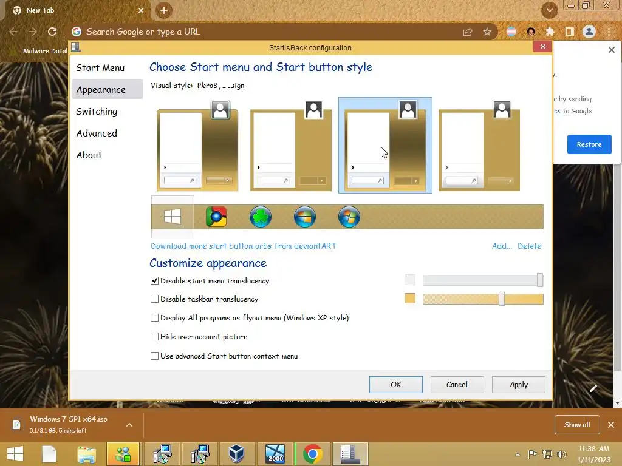Enable advanced Start button context menu

pyautogui.click(x=155, y=356)
